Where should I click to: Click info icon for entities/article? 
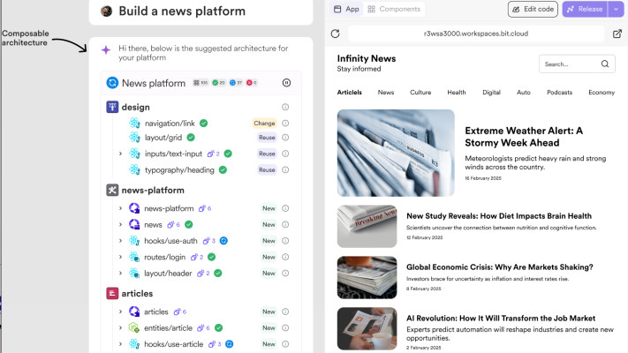[x=285, y=327]
